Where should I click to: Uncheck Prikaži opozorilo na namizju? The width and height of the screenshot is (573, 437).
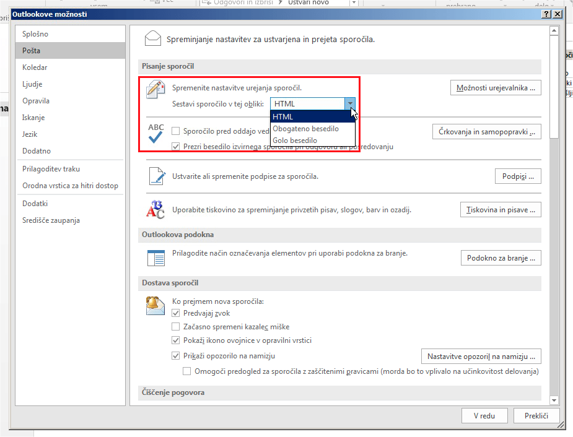point(176,356)
